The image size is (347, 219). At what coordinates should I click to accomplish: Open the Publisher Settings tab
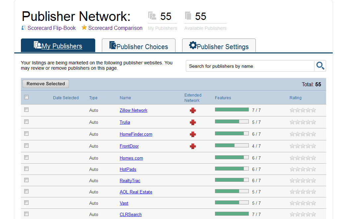(x=219, y=45)
